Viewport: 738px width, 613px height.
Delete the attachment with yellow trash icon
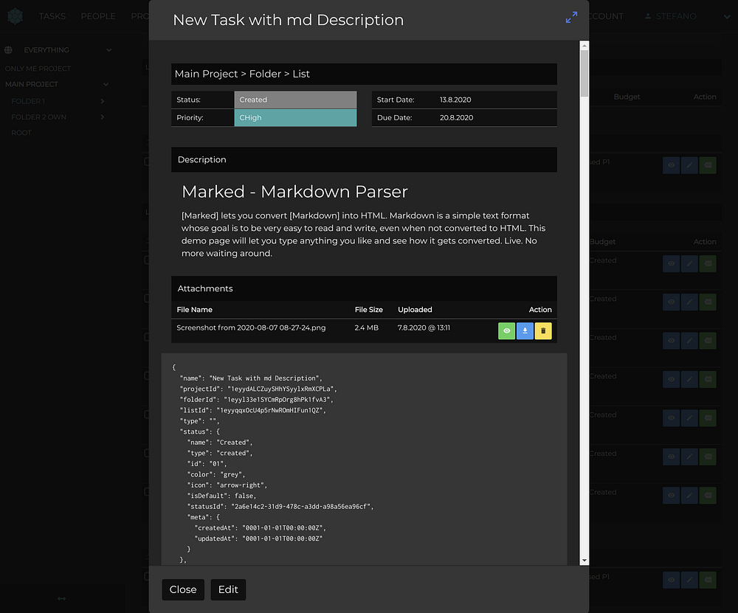(x=543, y=330)
